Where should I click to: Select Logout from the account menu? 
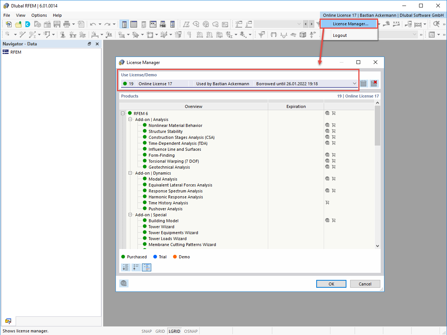click(x=339, y=35)
